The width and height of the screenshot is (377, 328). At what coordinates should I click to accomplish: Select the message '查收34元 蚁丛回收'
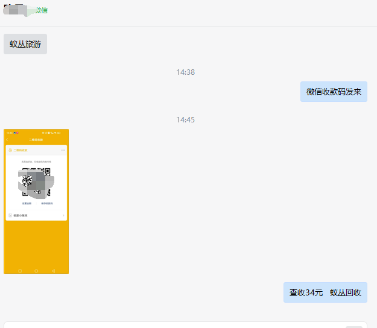(x=325, y=292)
